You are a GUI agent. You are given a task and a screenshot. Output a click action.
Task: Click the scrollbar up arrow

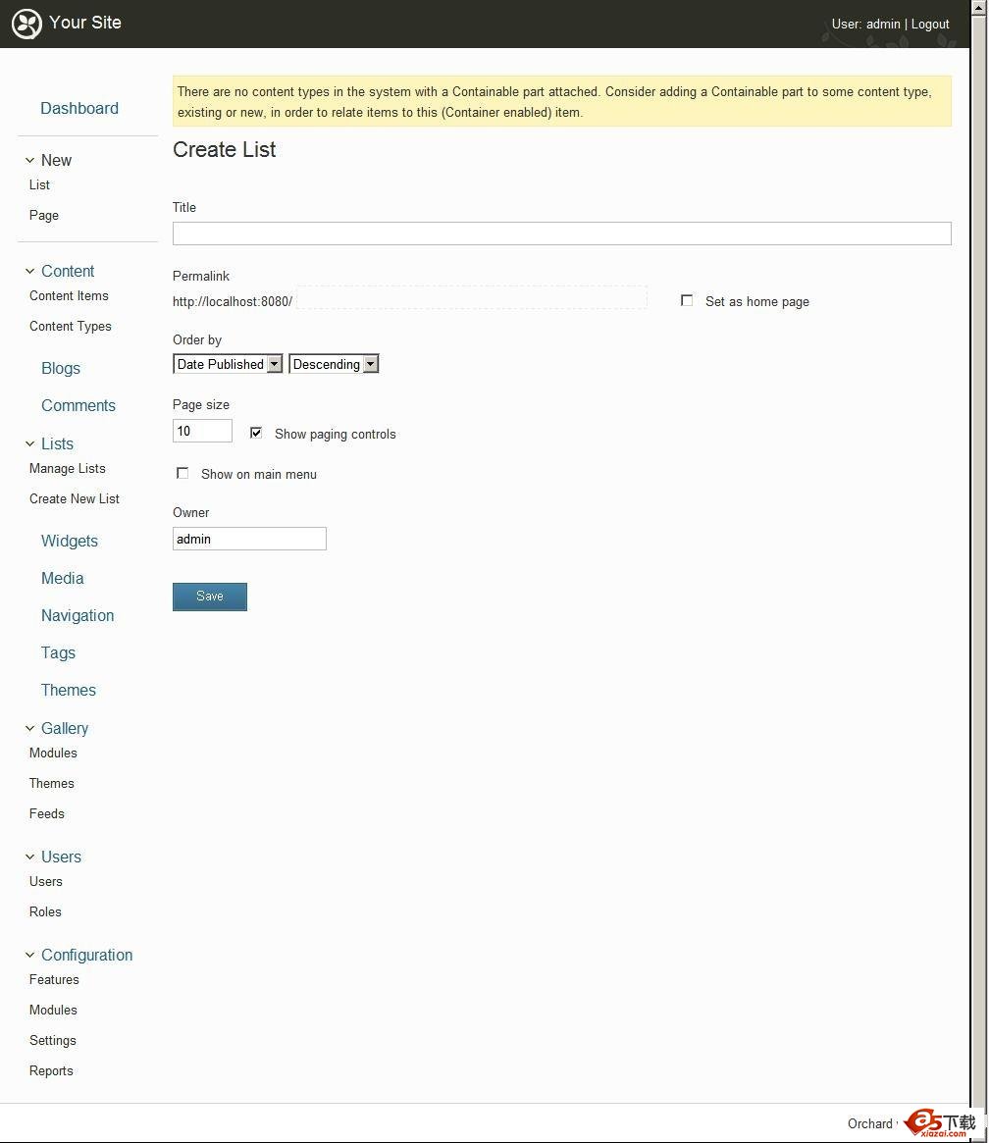pyautogui.click(x=979, y=7)
